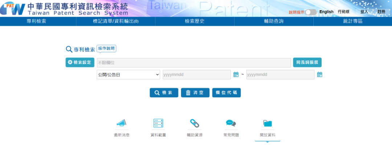The width and height of the screenshot is (392, 145).
Task: Focus the start date yyyymmdd field
Action: click(197, 74)
